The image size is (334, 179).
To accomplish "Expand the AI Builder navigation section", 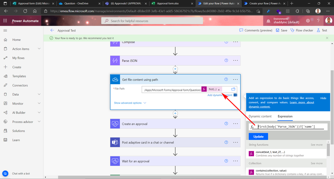I will click(x=39, y=113).
